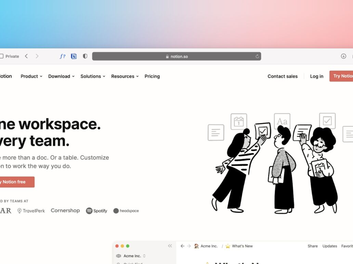Show Safari downloads with the download icon

(343, 56)
